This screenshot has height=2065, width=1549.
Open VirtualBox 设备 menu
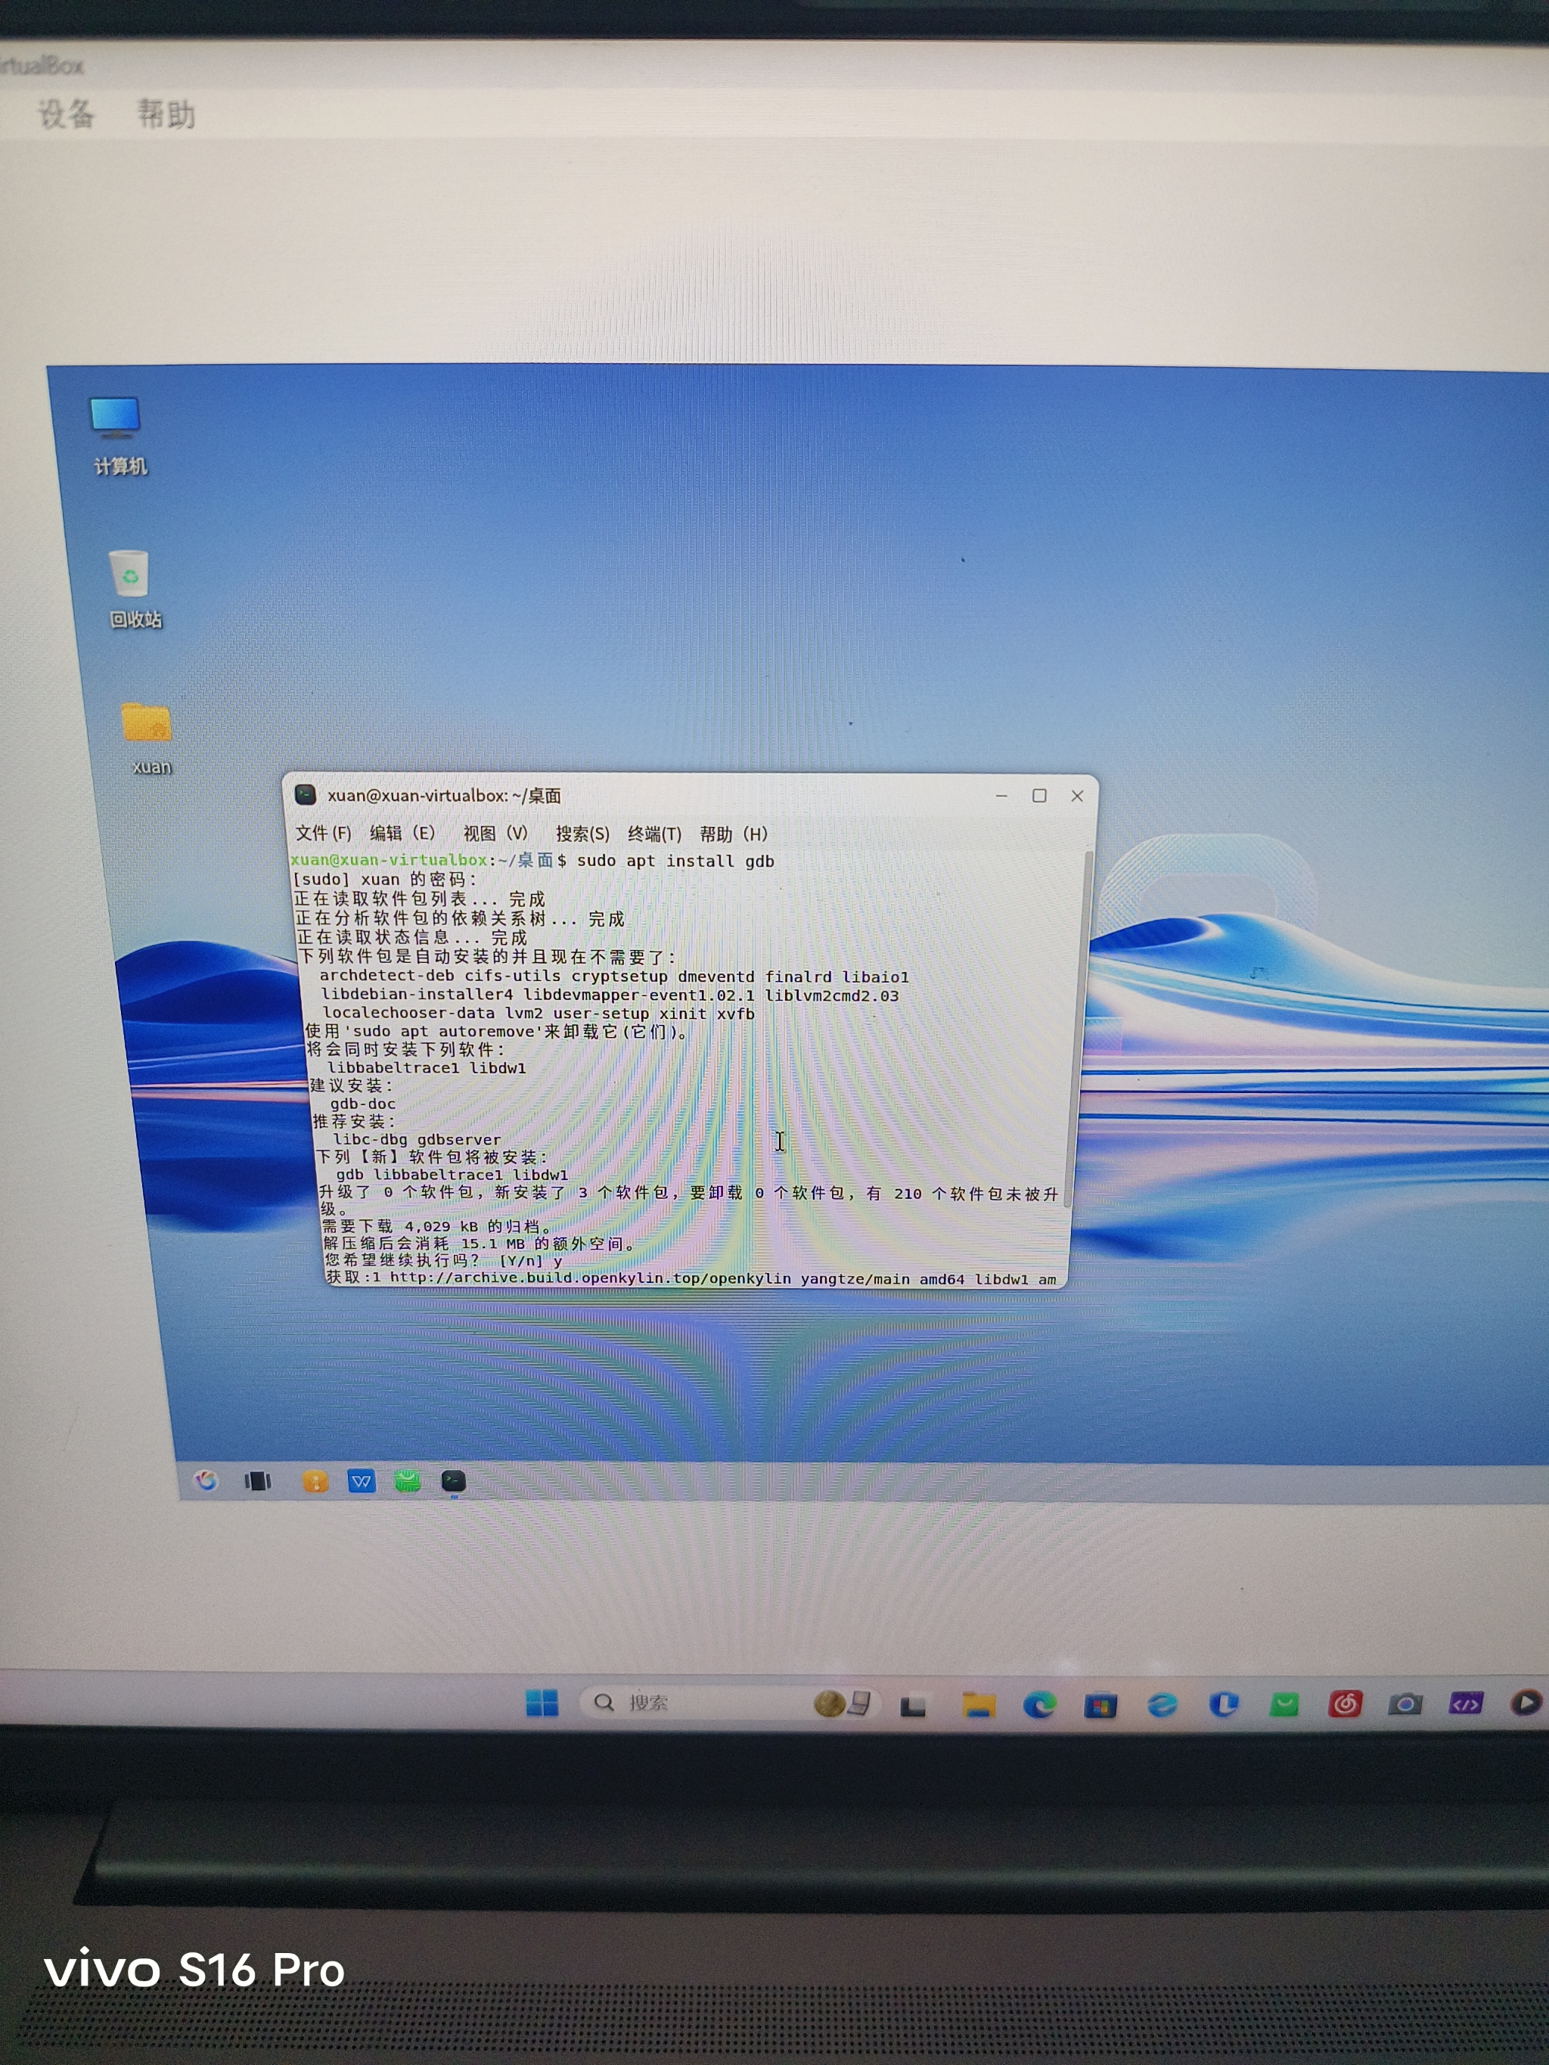[x=67, y=114]
